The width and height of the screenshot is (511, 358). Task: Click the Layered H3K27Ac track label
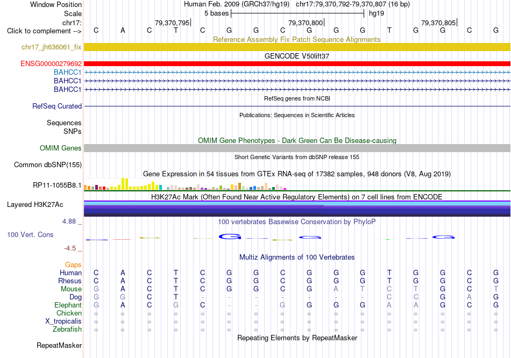(x=35, y=205)
